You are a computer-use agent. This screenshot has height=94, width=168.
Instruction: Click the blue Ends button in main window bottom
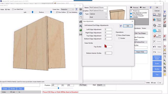click(5, 89)
